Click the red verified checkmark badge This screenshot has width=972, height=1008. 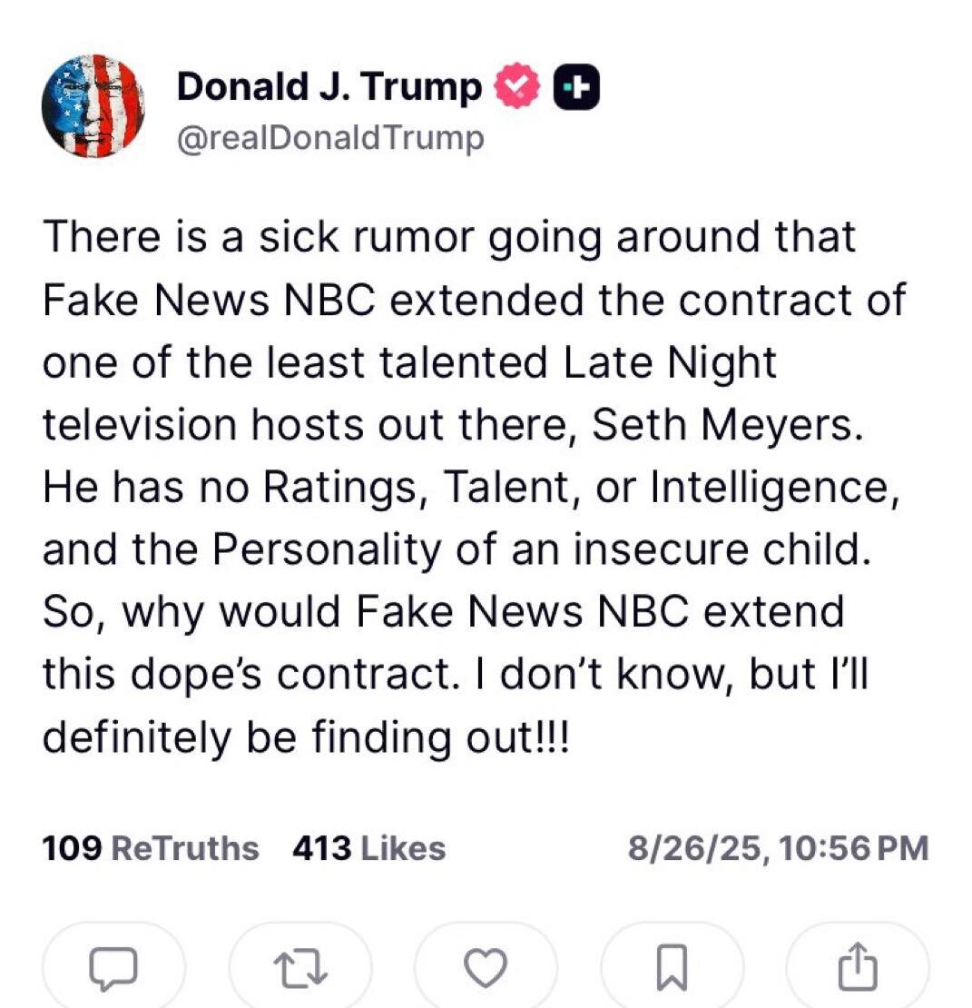point(516,89)
